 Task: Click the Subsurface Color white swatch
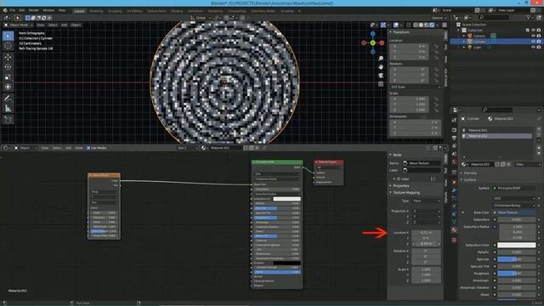pos(516,245)
